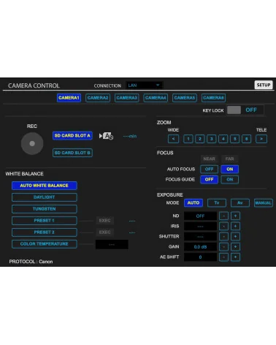Switch to CAMERA6 tab

213,98
